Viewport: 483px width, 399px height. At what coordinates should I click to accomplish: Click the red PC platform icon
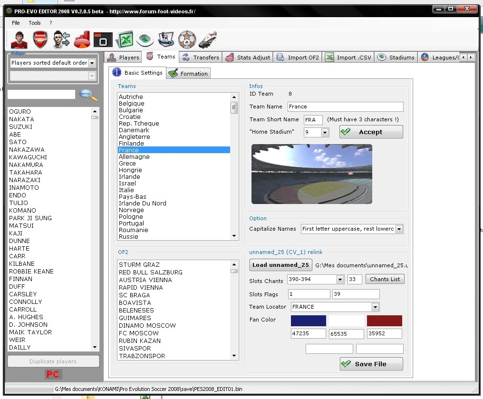tap(53, 374)
